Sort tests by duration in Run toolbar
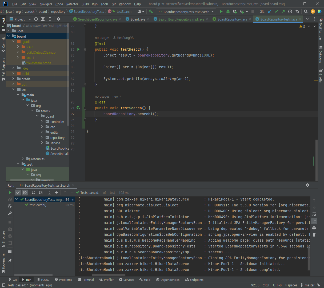324x288 pixels. [41, 193]
